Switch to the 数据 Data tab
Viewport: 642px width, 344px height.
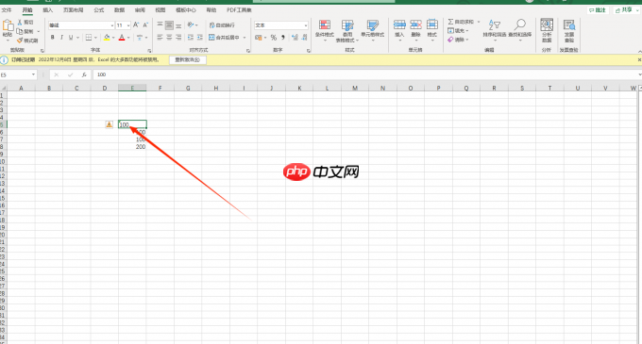[x=119, y=9]
